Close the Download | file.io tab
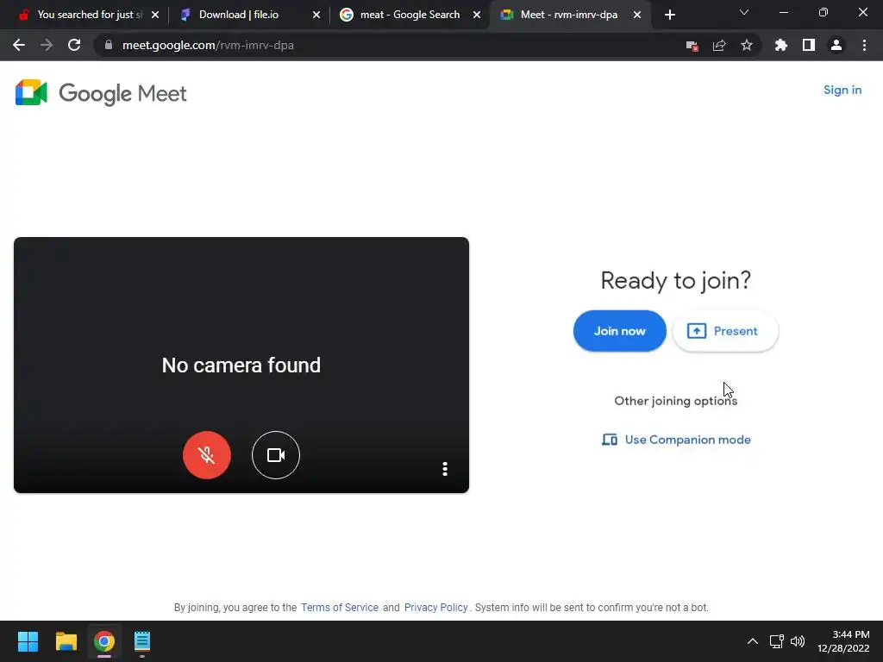 316,15
